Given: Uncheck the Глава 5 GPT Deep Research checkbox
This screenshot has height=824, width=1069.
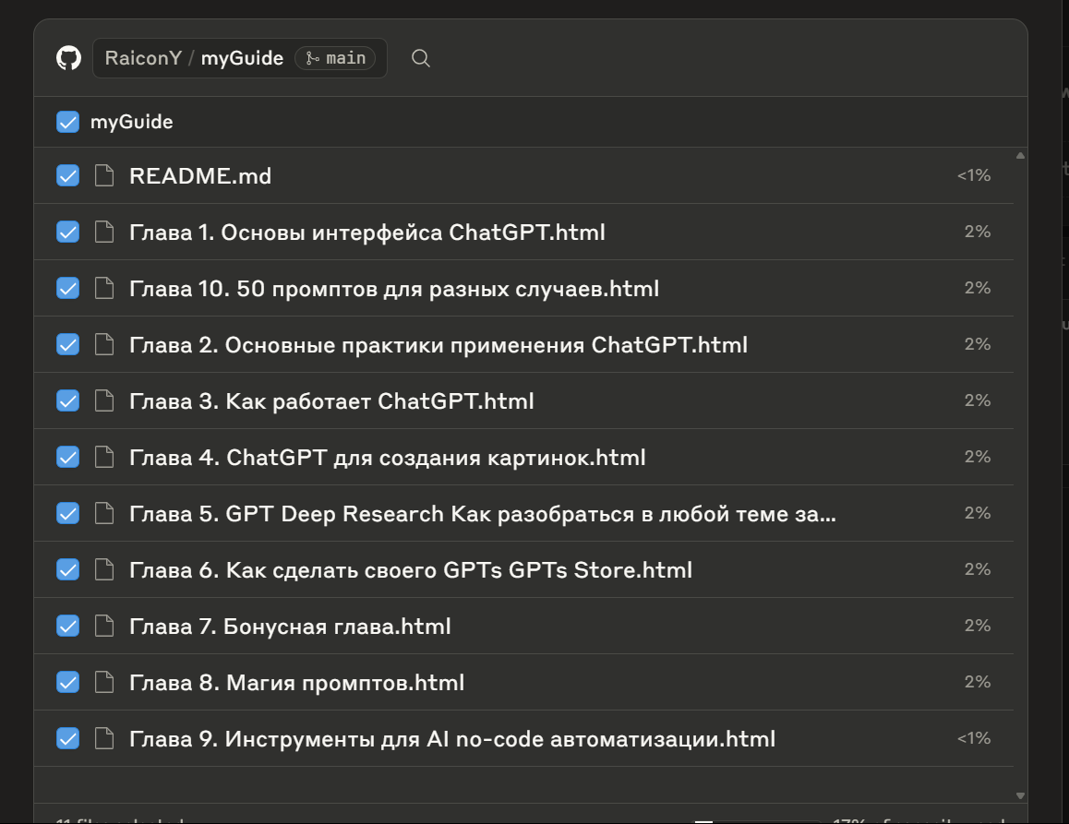Looking at the screenshot, I should click(x=67, y=513).
